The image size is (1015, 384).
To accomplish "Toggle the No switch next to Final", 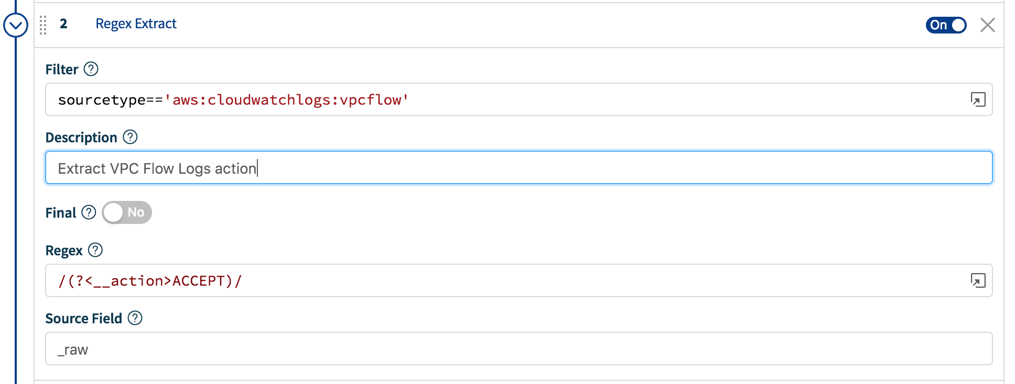I will [x=126, y=212].
